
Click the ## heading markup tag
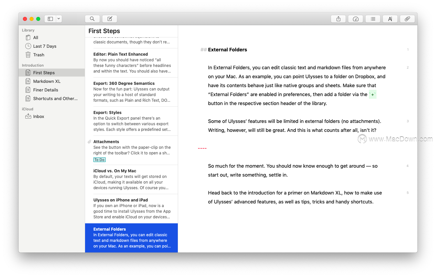pos(203,50)
